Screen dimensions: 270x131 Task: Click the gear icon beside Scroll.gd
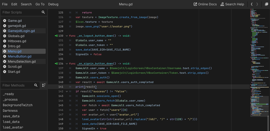(4, 67)
